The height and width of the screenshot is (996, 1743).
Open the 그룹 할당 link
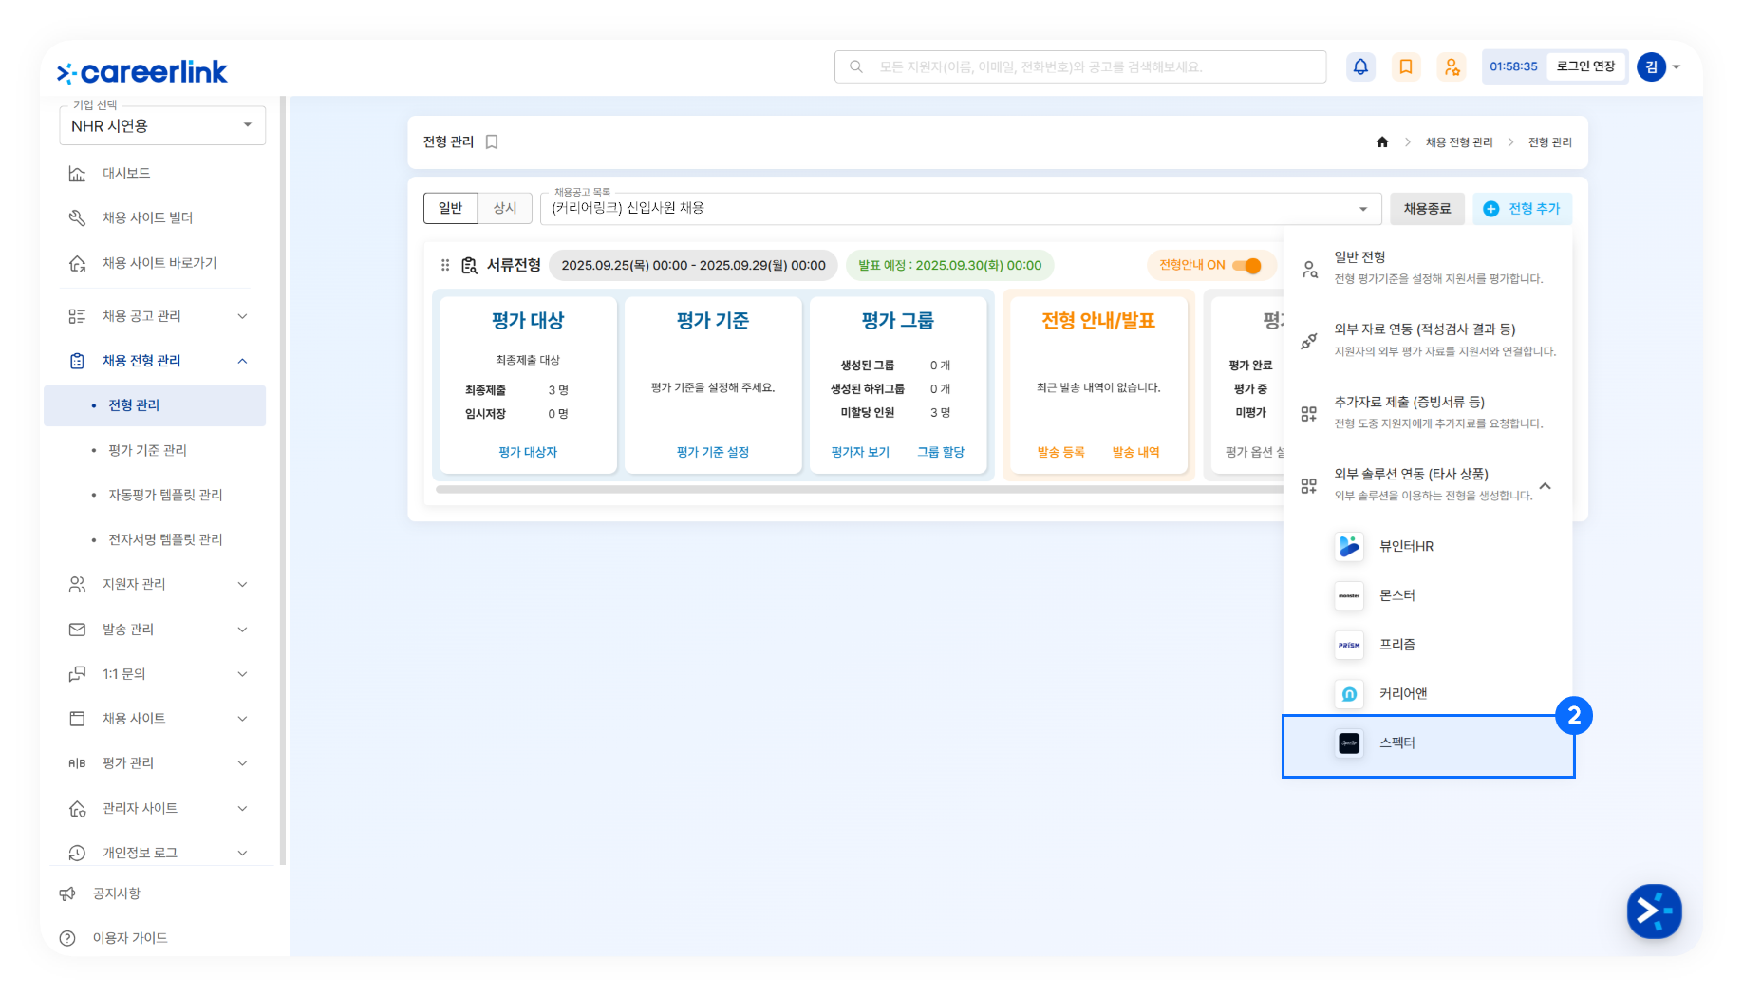(941, 453)
